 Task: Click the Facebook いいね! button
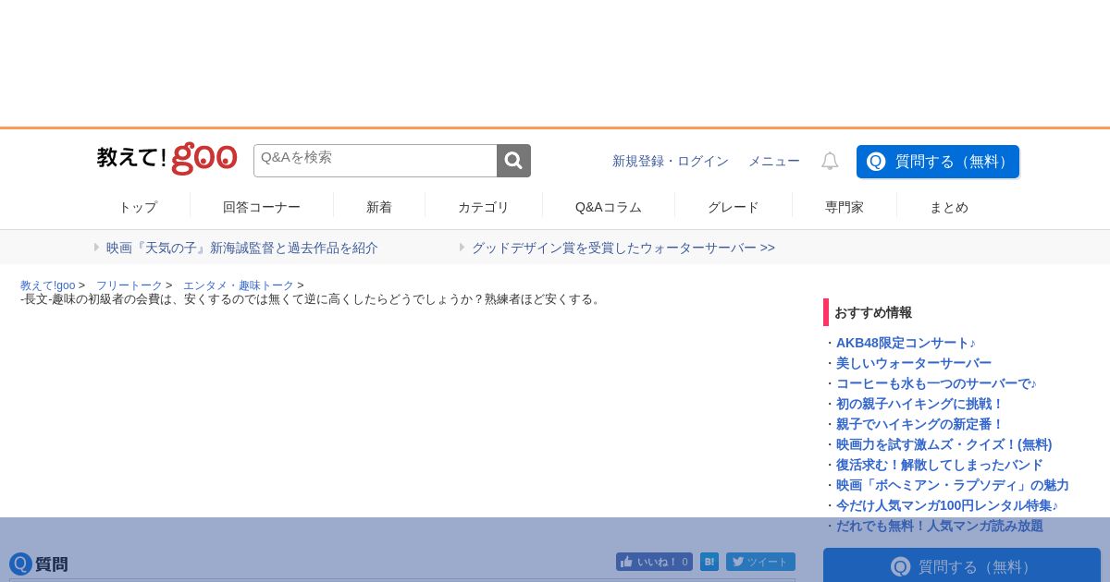[654, 562]
